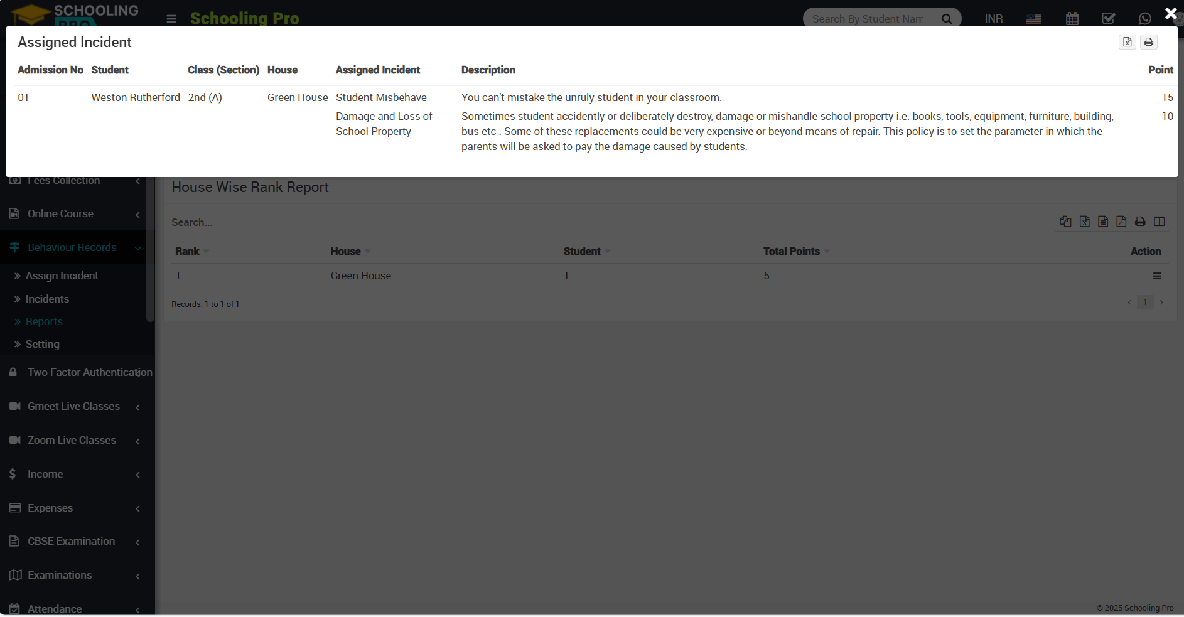Image resolution: width=1184 pixels, height=617 pixels.
Task: Click the Income dollar icon
Action: [13, 475]
